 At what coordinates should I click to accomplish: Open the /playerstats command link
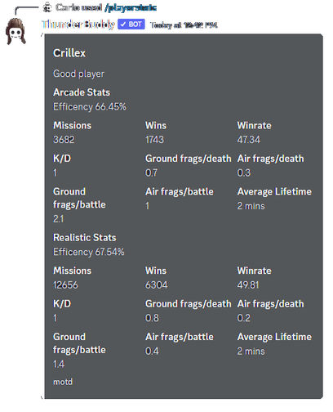pyautogui.click(x=131, y=7)
